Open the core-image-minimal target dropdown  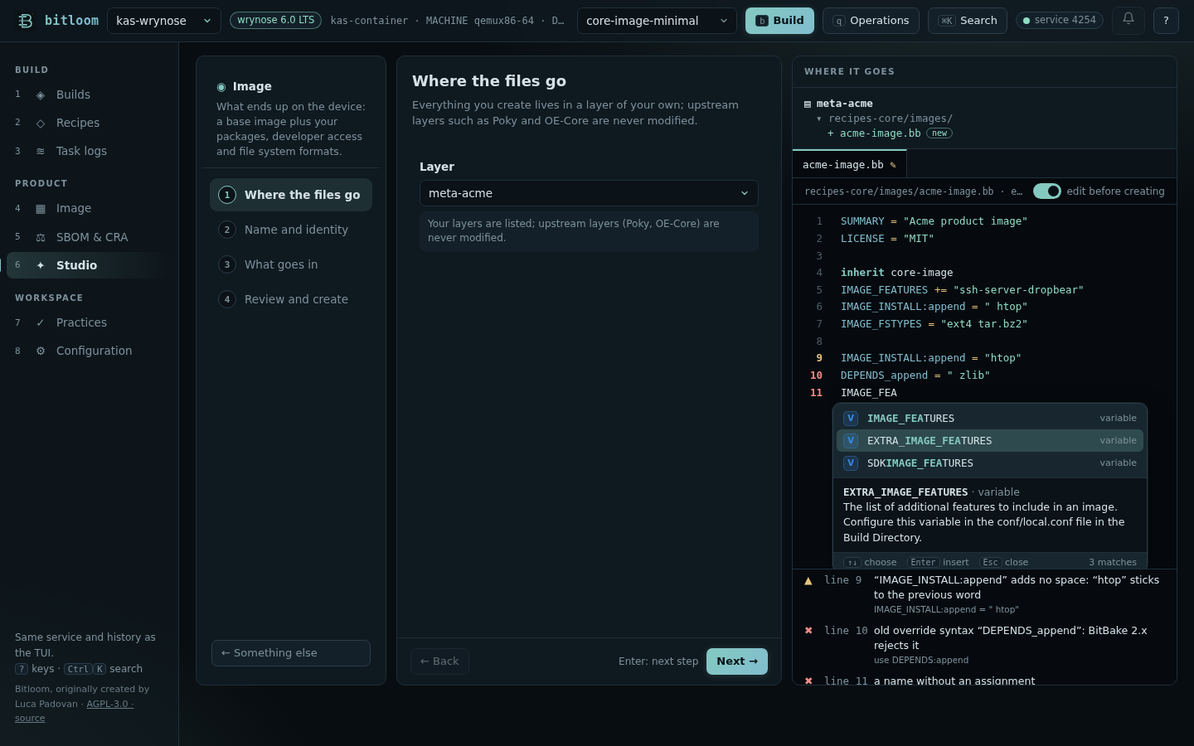[657, 21]
